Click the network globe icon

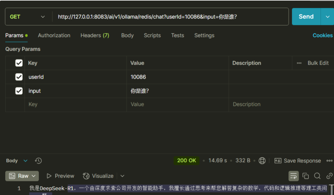click(x=262, y=161)
